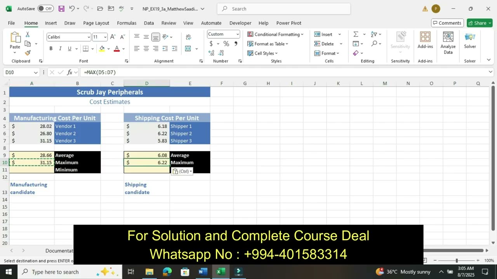Apply Italic formatting
This screenshot has height=279, width=497.
60,48
